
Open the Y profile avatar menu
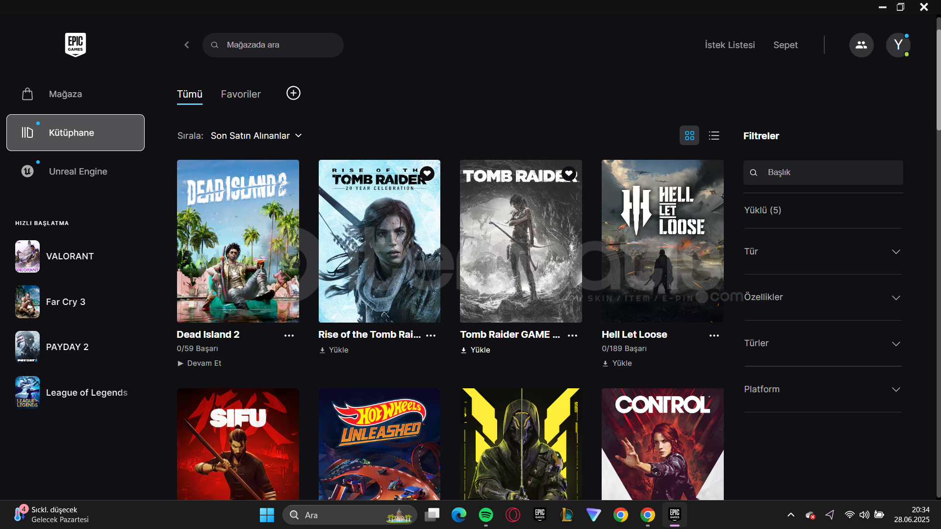898,45
